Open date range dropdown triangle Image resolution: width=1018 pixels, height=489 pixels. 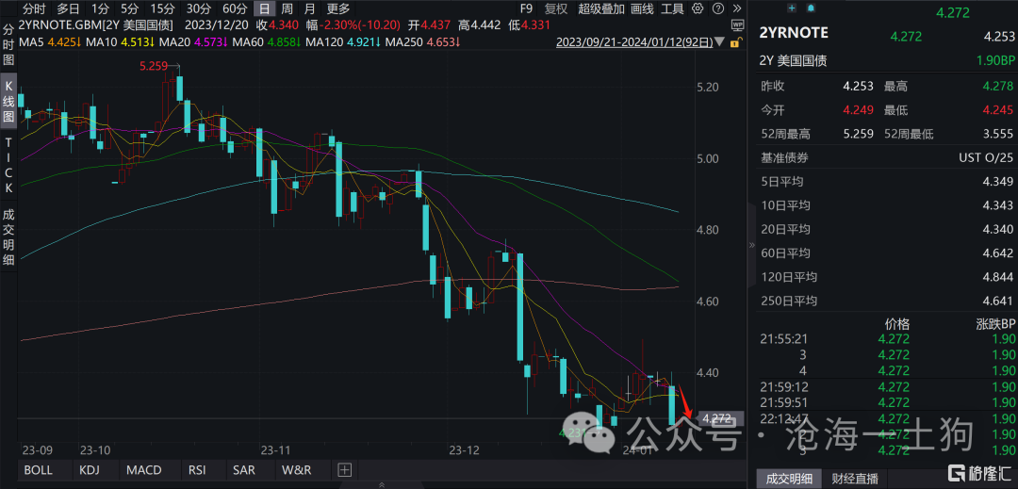coord(721,42)
